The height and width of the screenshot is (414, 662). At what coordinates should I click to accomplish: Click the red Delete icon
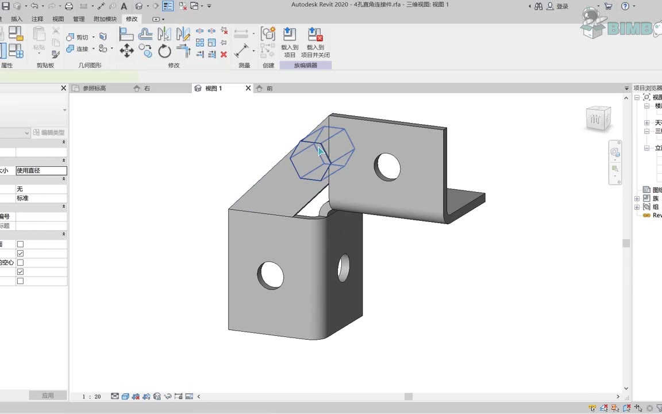pyautogui.click(x=224, y=55)
